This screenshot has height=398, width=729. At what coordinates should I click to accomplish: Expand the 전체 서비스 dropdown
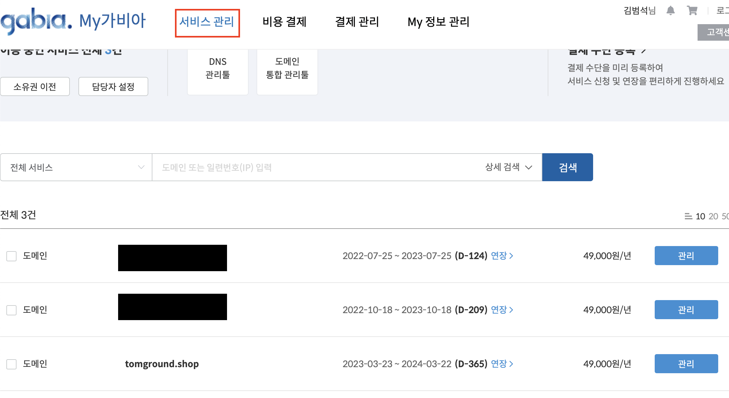76,167
